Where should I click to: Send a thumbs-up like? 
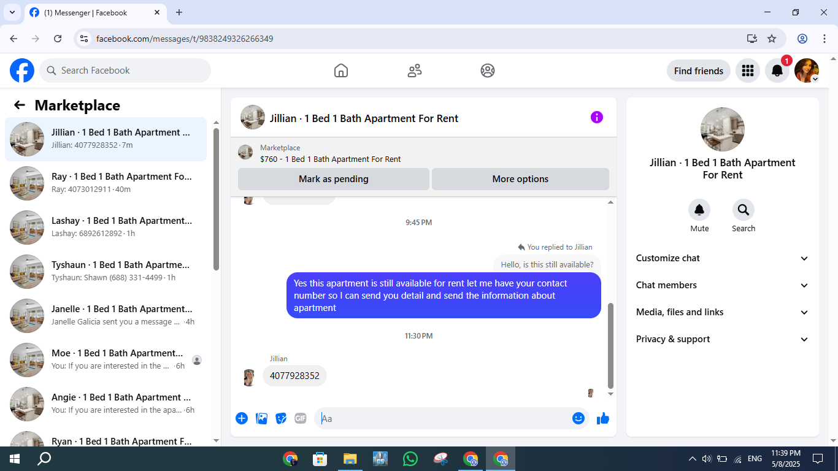[x=603, y=418]
